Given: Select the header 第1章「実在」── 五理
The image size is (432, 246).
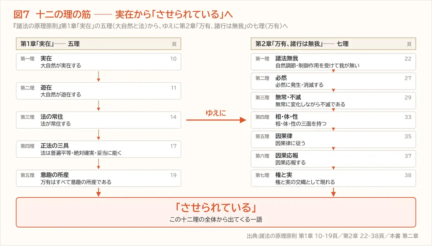Looking at the screenshot, I should tap(98, 44).
